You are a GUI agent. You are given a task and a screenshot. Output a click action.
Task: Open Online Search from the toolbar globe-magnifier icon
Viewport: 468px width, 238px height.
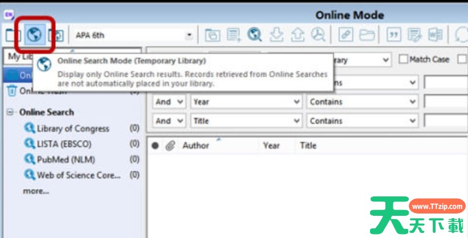click(x=254, y=35)
